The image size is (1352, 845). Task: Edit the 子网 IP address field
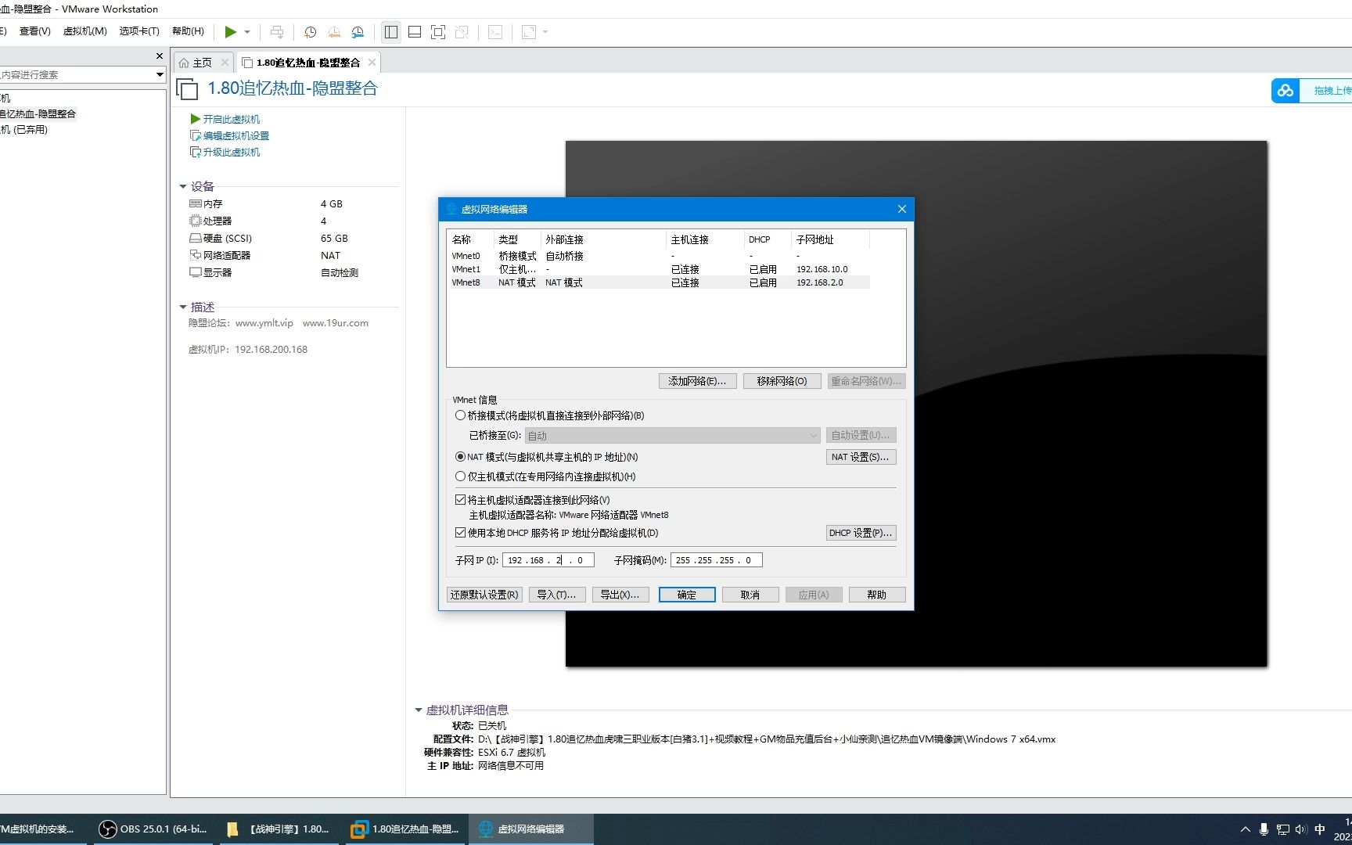[548, 560]
